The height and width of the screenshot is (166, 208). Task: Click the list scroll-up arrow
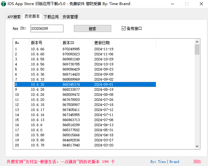coord(197,42)
